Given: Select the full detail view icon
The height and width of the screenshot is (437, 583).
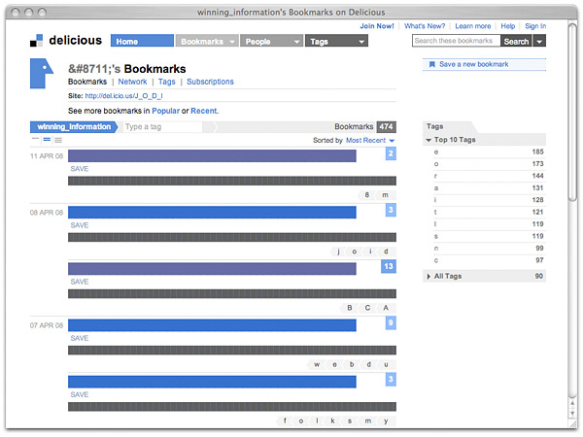Looking at the screenshot, I should pos(58,140).
